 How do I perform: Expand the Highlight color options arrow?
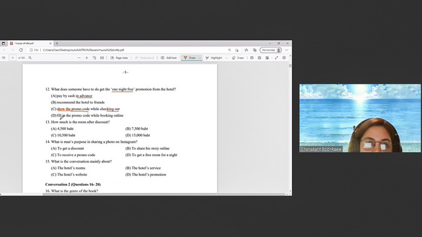coord(226,58)
